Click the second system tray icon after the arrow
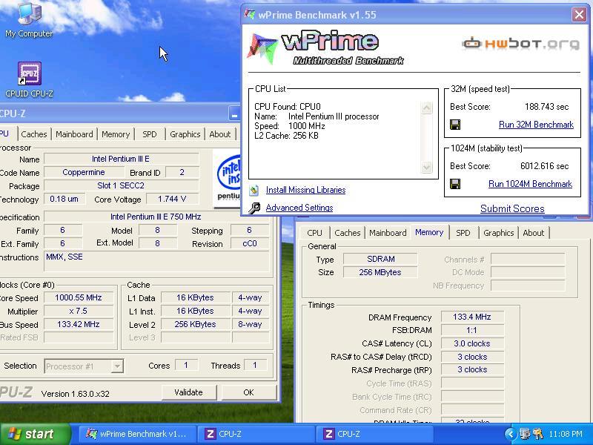The height and width of the screenshot is (445, 593). (537, 434)
